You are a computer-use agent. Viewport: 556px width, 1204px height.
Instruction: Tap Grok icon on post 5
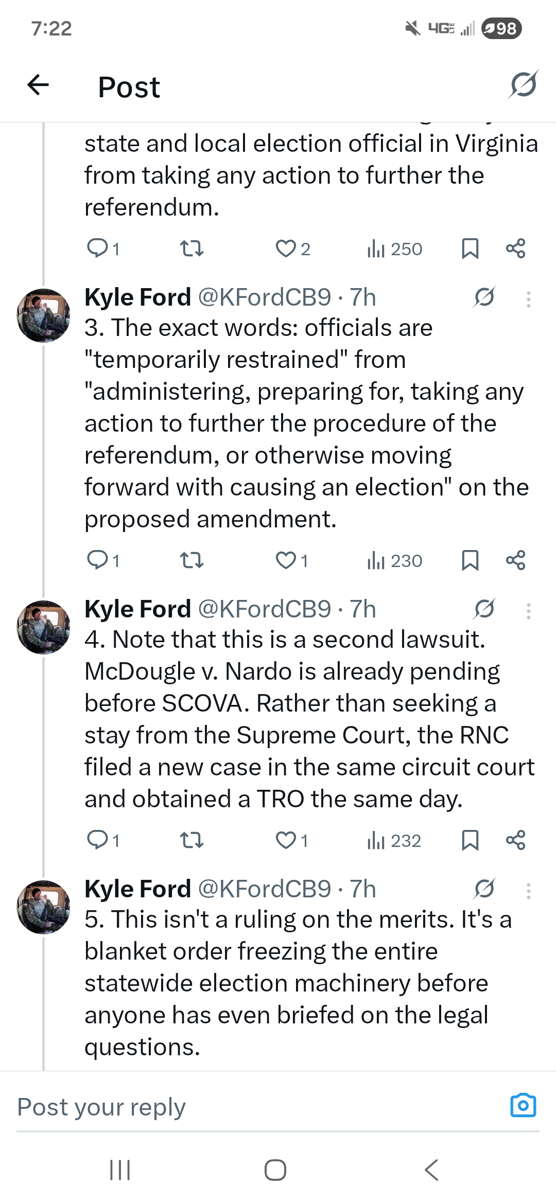(x=484, y=889)
